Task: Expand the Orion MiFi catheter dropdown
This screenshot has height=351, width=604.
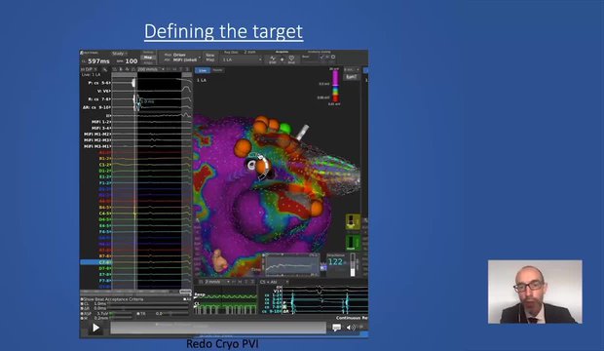Action: [182, 58]
